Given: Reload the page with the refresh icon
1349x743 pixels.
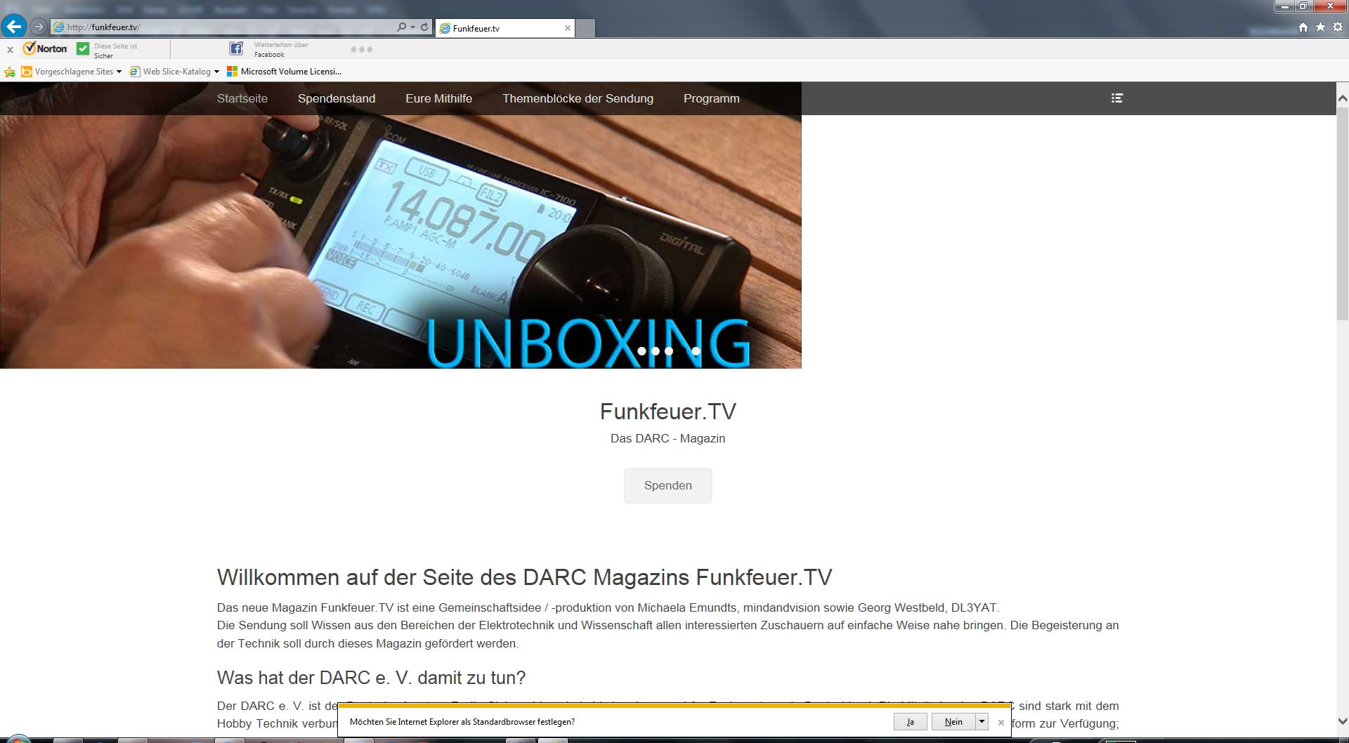Looking at the screenshot, I should pyautogui.click(x=424, y=27).
